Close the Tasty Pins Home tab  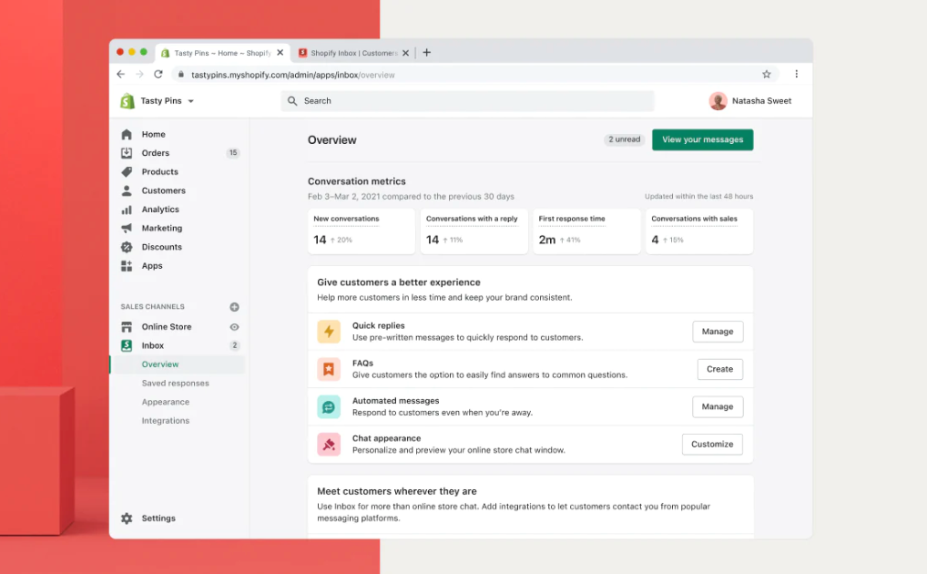280,53
